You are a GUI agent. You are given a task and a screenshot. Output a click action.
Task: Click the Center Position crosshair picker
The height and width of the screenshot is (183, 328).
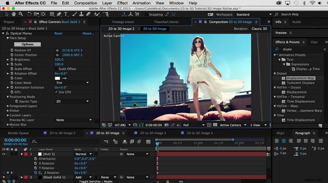pos(57,55)
